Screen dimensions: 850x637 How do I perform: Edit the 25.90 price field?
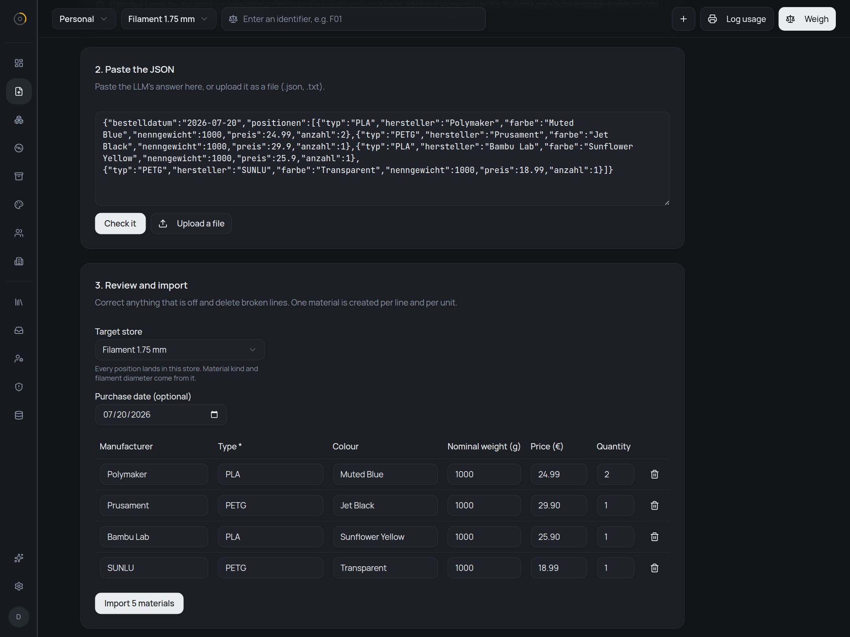click(559, 537)
